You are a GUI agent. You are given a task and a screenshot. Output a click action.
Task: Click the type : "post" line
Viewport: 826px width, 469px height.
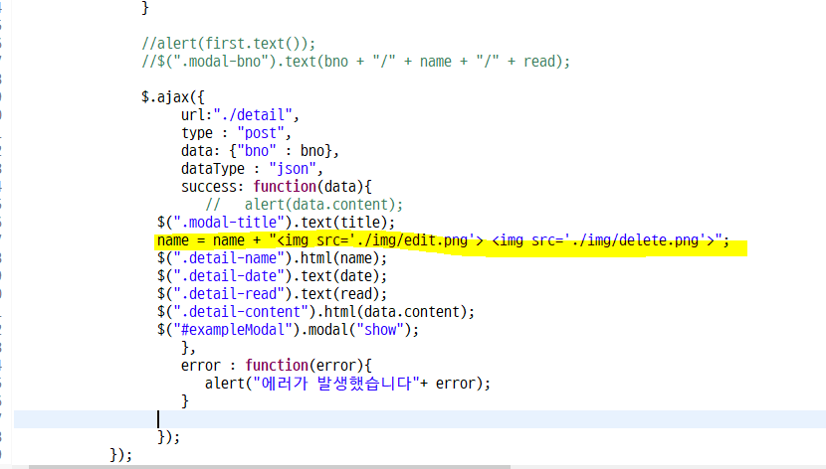tap(236, 133)
